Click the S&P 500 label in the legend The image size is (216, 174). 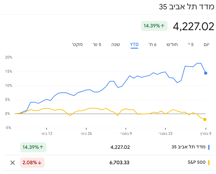click(196, 162)
